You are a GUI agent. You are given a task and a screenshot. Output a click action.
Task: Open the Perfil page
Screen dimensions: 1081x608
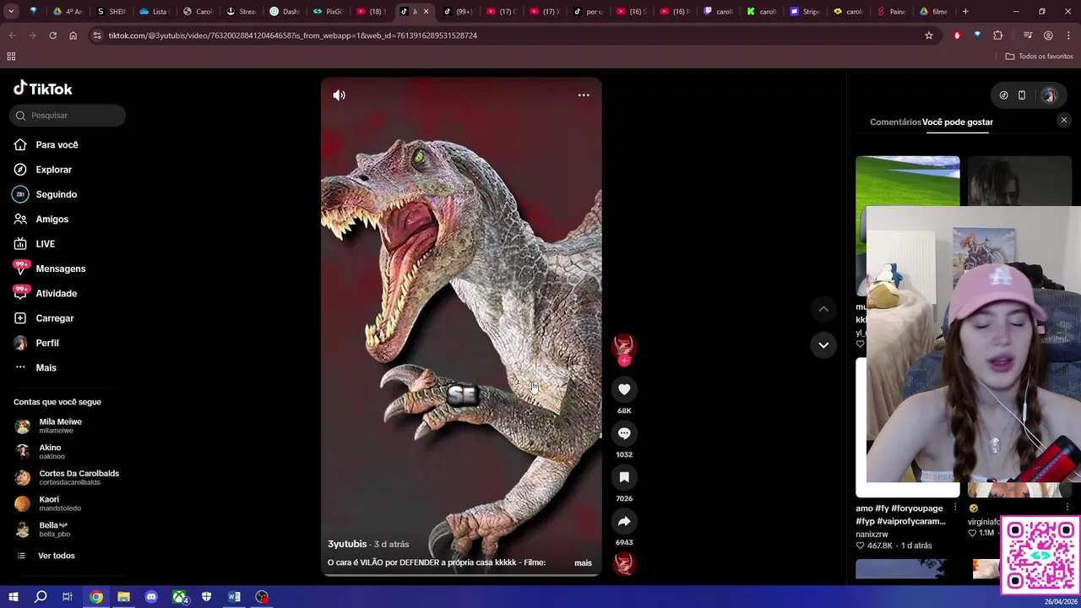pos(46,343)
